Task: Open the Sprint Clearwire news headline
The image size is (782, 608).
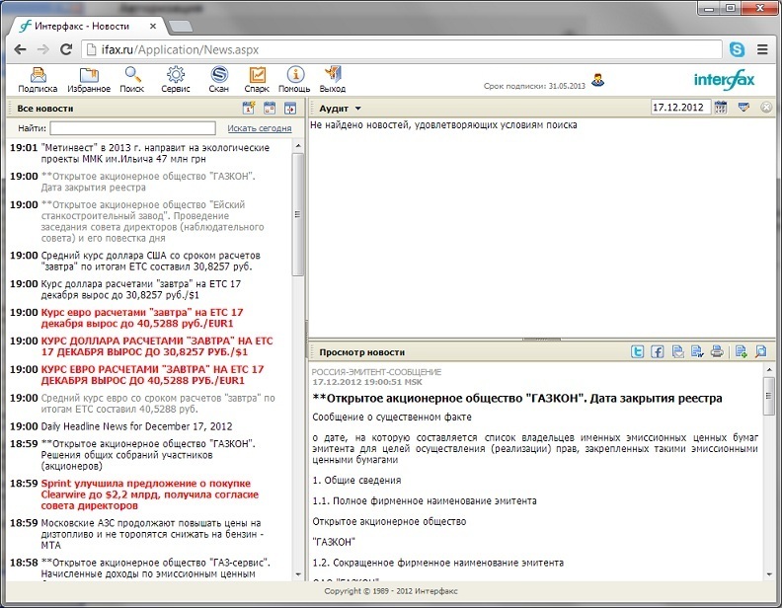Action: tap(150, 494)
